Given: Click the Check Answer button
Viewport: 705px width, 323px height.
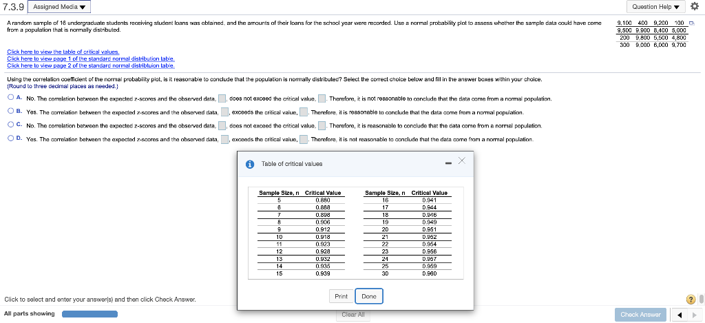Looking at the screenshot, I should (x=640, y=315).
